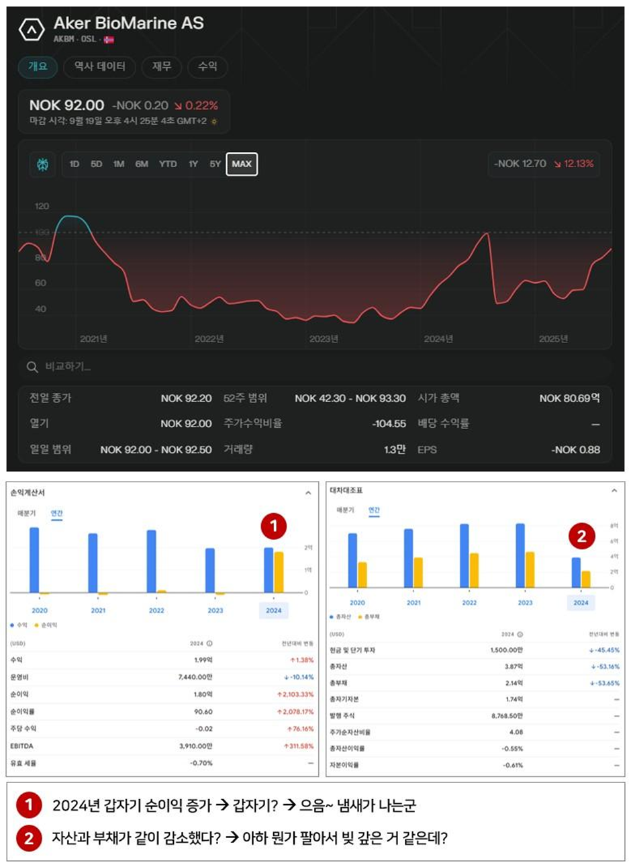631x867 pixels.
Task: Click the 발행 주식 value 8,768.50만
Action: coord(507,716)
